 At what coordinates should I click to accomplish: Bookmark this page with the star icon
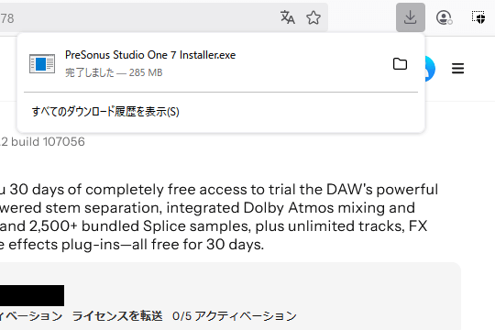click(313, 17)
